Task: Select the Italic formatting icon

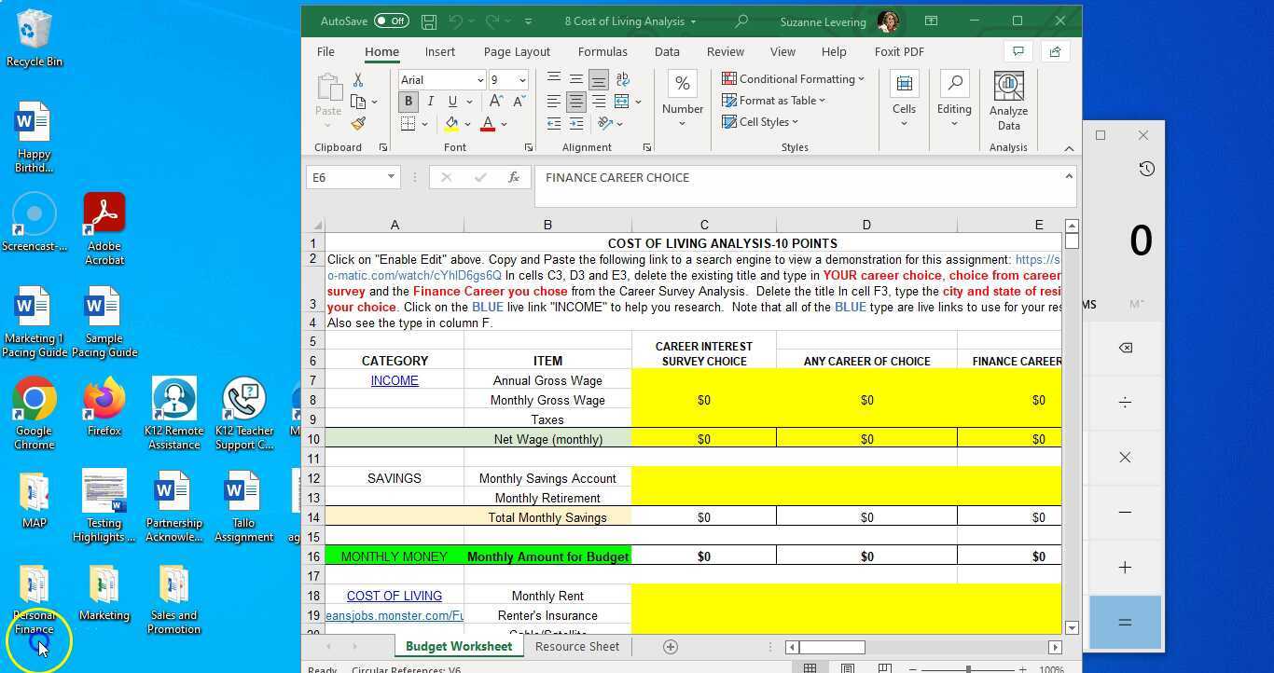Action: [x=430, y=101]
